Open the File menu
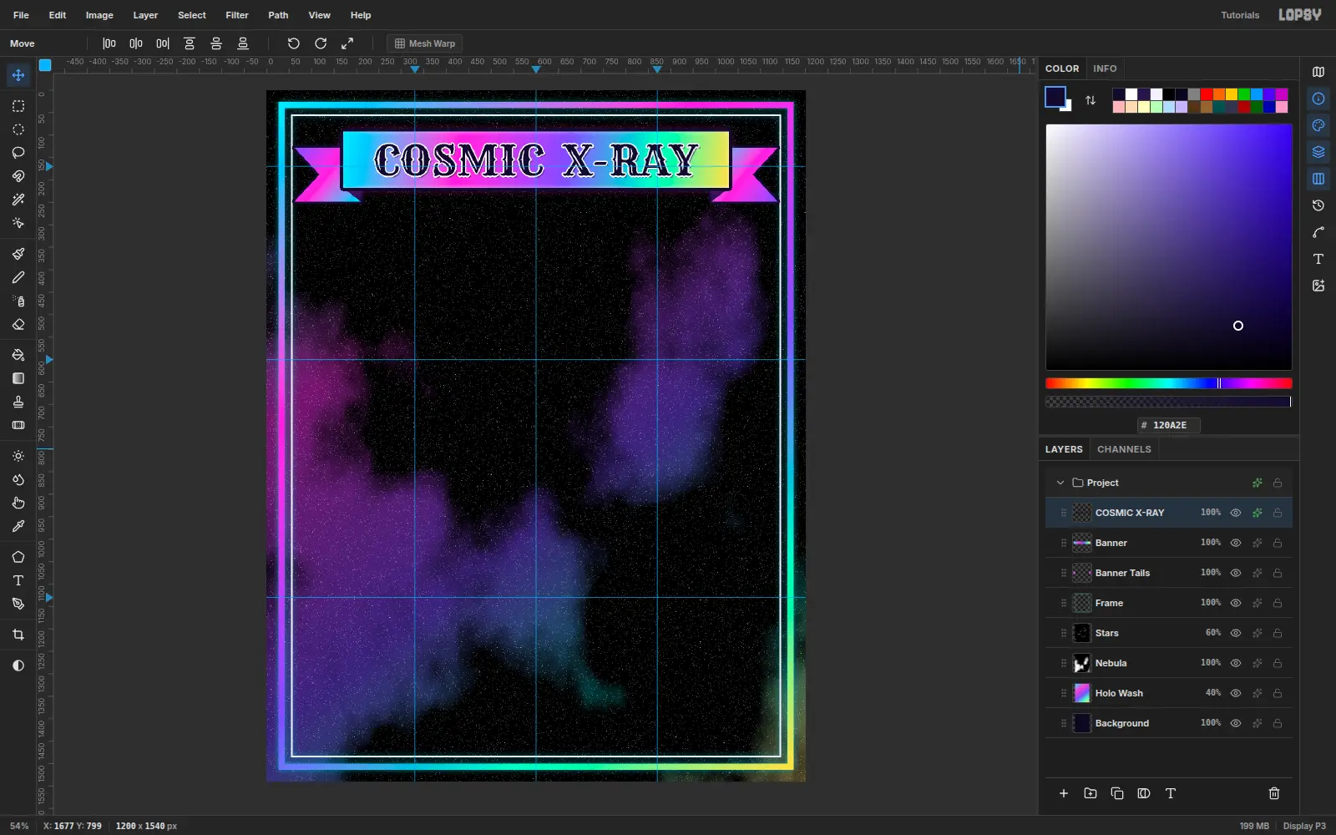Screen dimensions: 1336x835 click(21, 15)
